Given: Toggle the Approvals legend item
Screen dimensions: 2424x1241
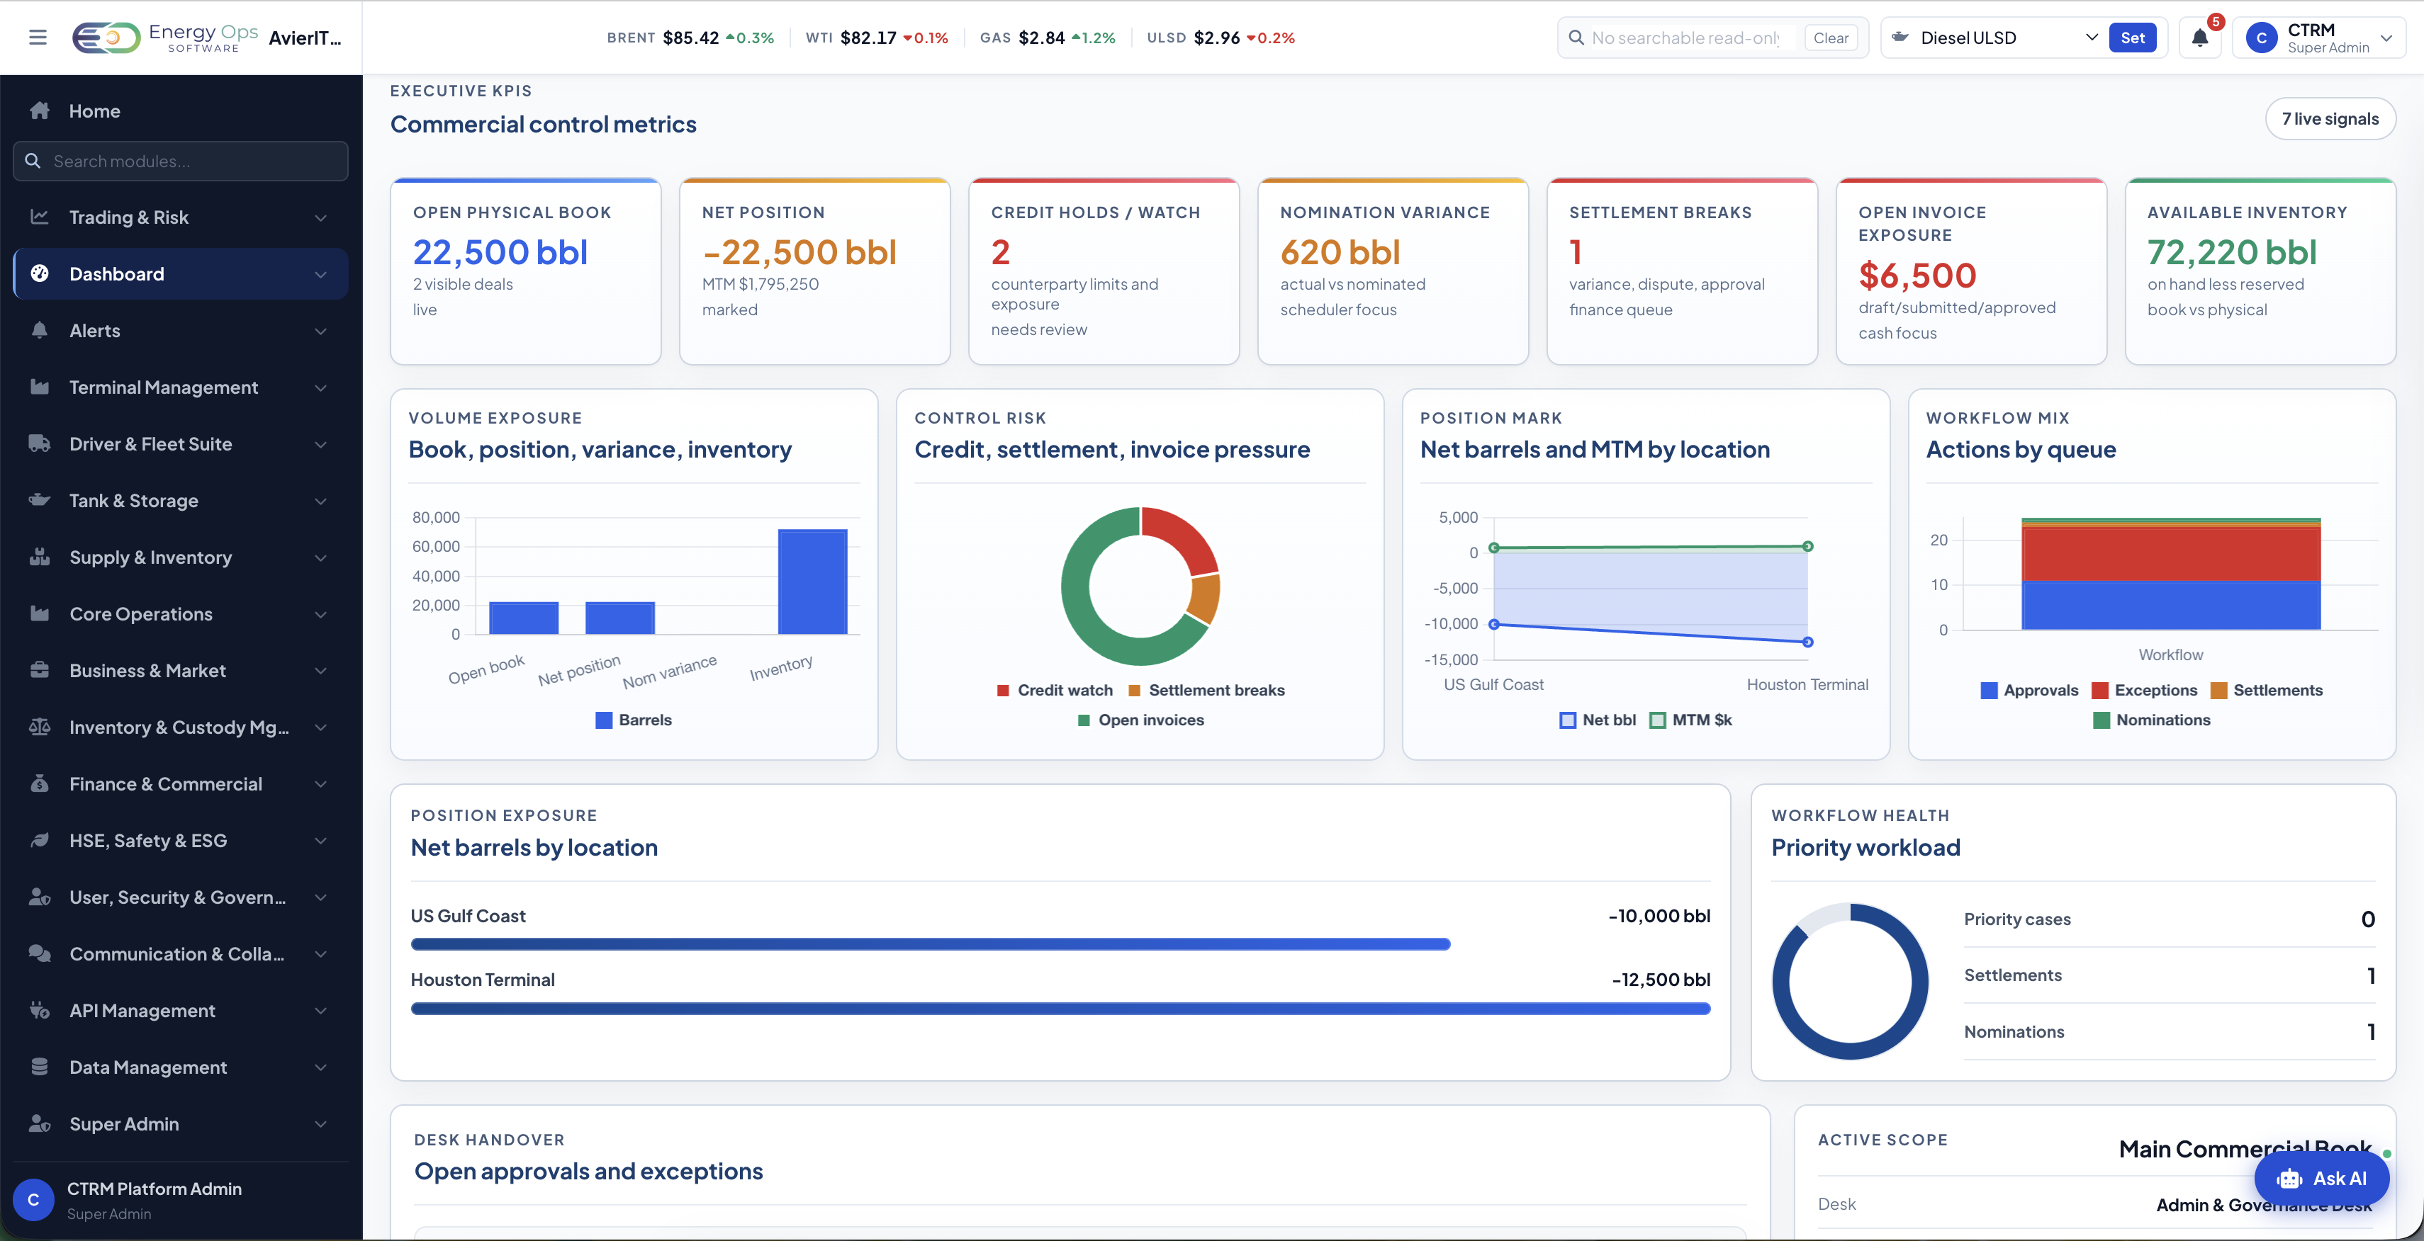Looking at the screenshot, I should pos(2030,690).
